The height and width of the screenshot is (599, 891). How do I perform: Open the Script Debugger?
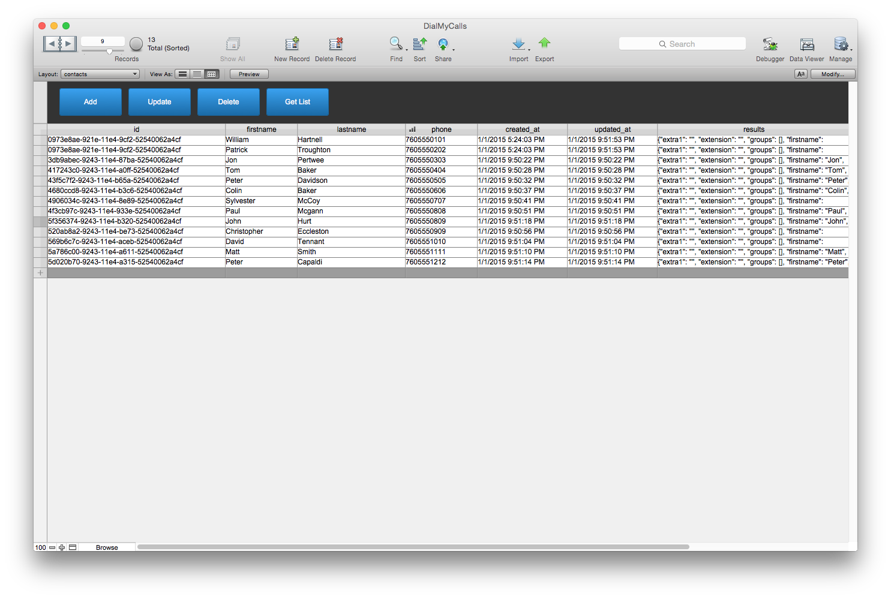click(770, 44)
